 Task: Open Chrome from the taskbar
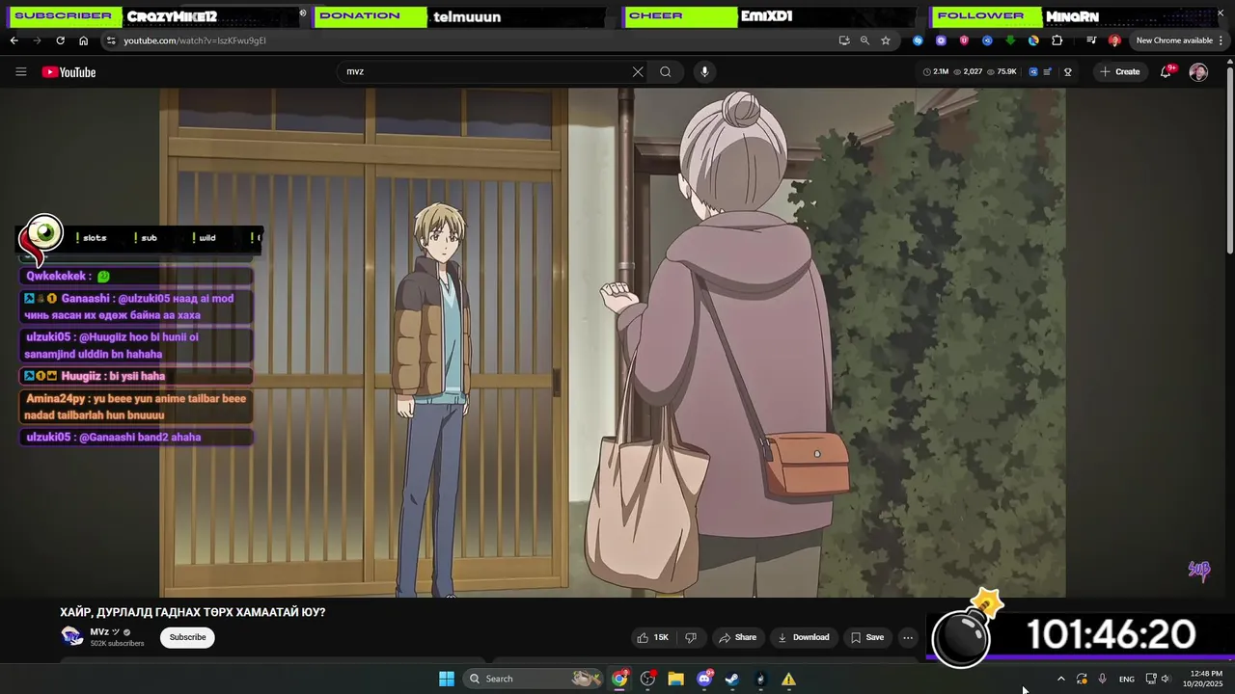619,679
